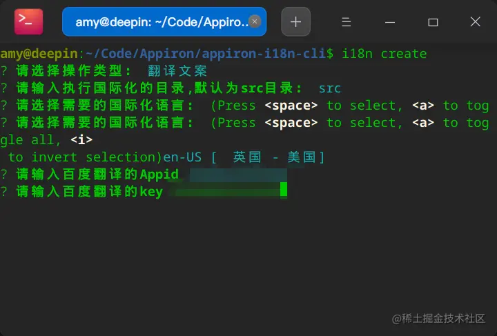Select the amy@deepin terminal tab
The width and height of the screenshot is (497, 336).
(164, 21)
